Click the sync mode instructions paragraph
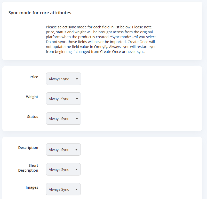This screenshot has height=199, width=207. click(x=101, y=39)
